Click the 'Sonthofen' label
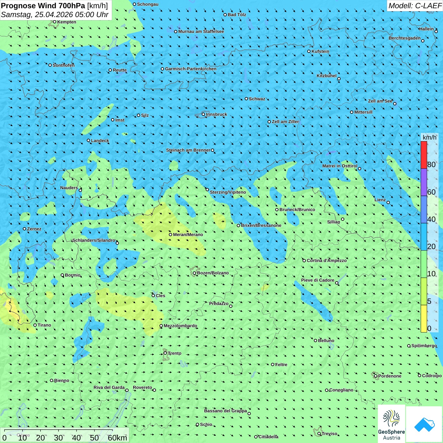This screenshot has height=443, width=443. (64, 65)
